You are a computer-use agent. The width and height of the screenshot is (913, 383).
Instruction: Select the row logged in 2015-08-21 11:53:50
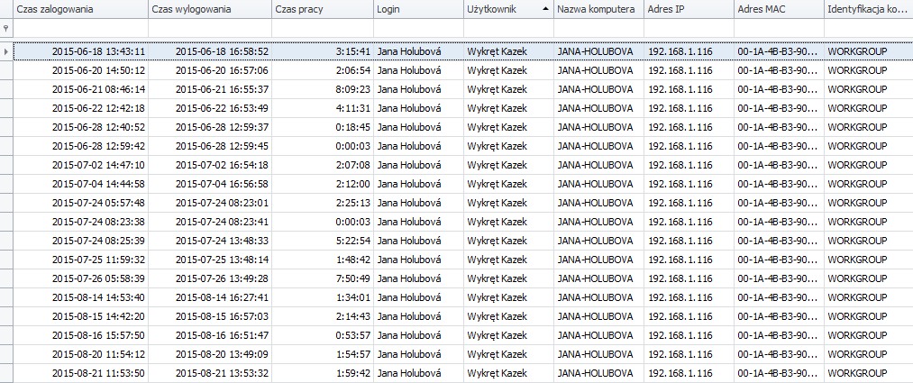pyautogui.click(x=463, y=373)
